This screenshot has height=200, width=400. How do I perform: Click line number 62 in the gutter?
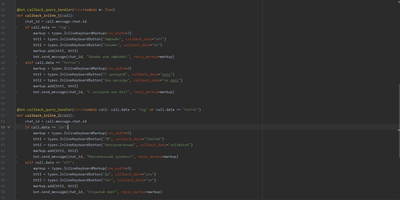tap(3, 145)
